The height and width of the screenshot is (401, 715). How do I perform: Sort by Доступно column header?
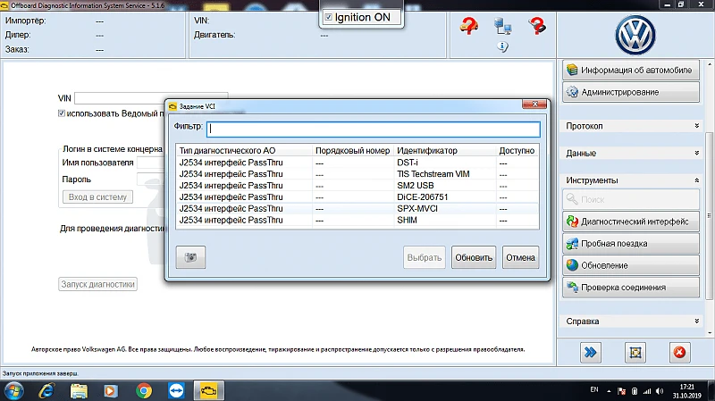[517, 150]
